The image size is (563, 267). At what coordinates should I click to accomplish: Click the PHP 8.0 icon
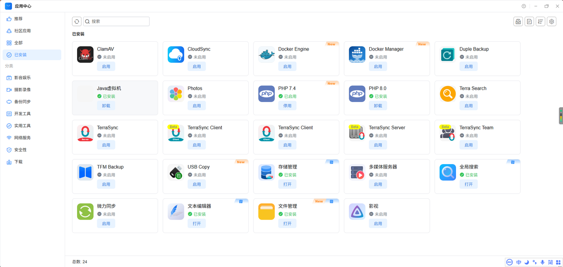[x=357, y=94]
